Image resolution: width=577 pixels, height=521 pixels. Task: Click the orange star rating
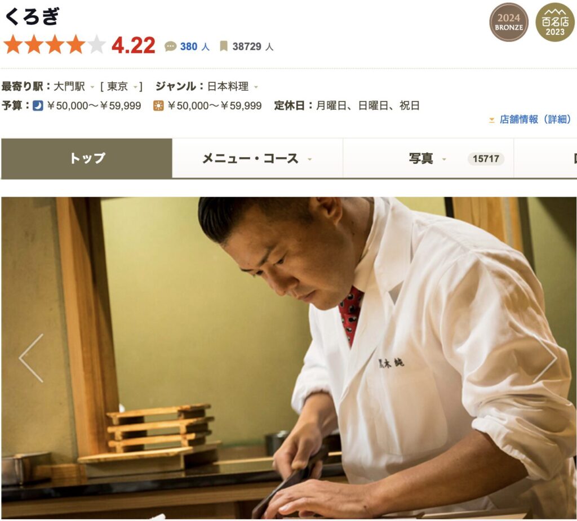(55, 45)
